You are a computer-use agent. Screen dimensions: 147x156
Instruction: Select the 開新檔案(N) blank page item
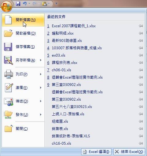click(23, 20)
